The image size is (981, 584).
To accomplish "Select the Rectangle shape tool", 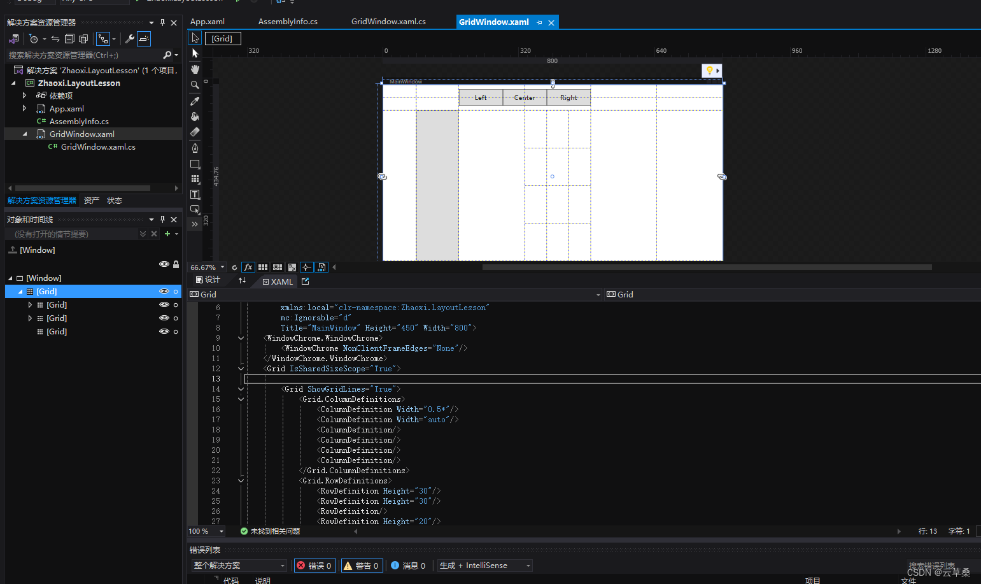I will pos(195,164).
